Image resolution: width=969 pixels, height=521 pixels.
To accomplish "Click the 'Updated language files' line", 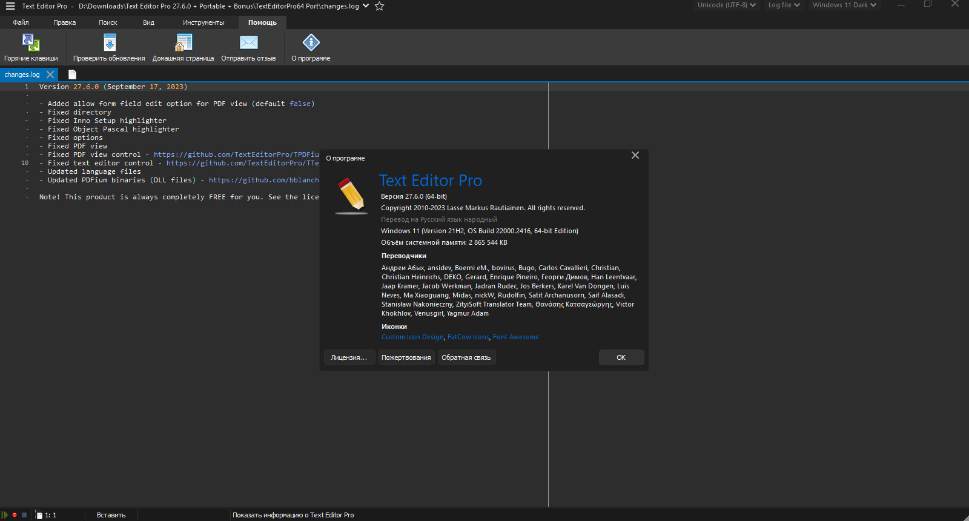I will pos(90,171).
